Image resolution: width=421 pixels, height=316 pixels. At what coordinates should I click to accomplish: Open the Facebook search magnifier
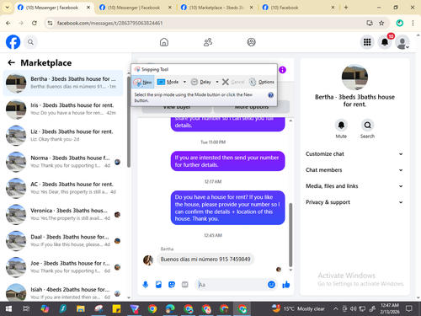[30, 42]
